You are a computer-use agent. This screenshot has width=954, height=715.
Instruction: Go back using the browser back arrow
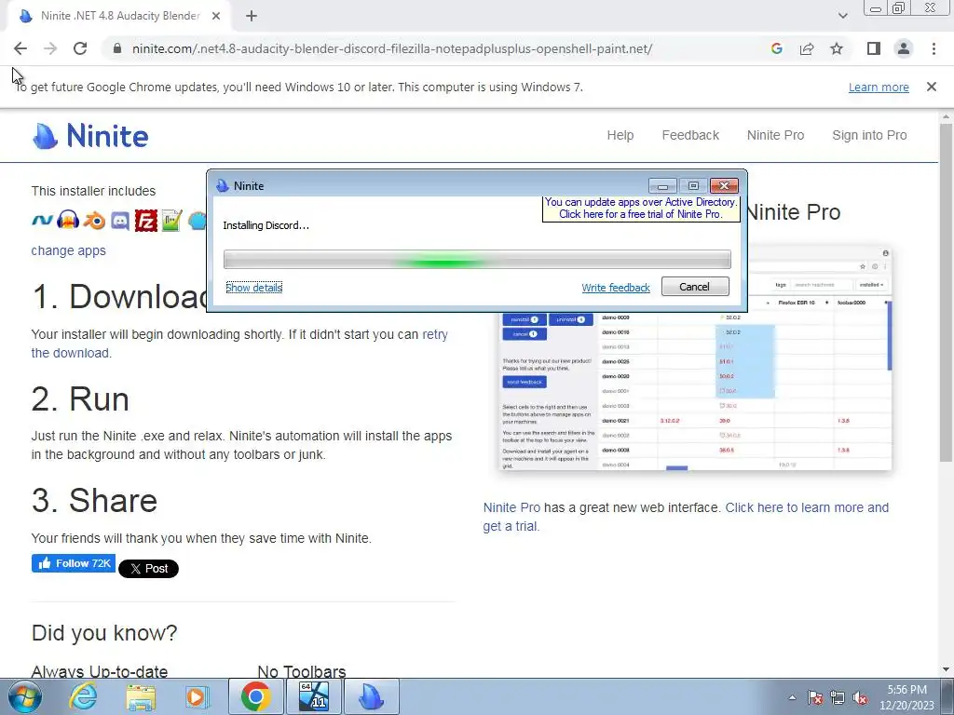20,48
